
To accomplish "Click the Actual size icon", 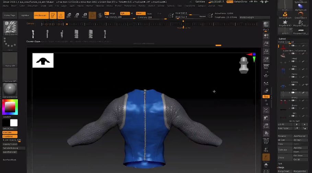I will [x=266, y=52].
